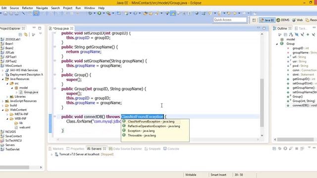The image size is (317, 178).
Task: Collapse the Group class in Outline
Action: point(277,44)
